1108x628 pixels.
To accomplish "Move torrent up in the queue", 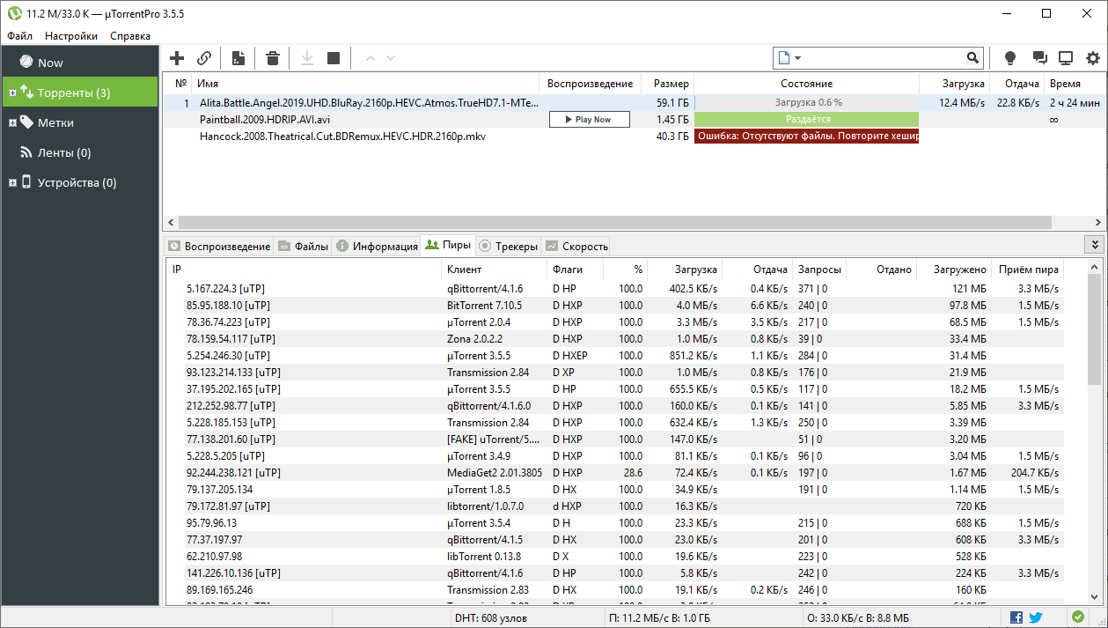I will pyautogui.click(x=370, y=58).
